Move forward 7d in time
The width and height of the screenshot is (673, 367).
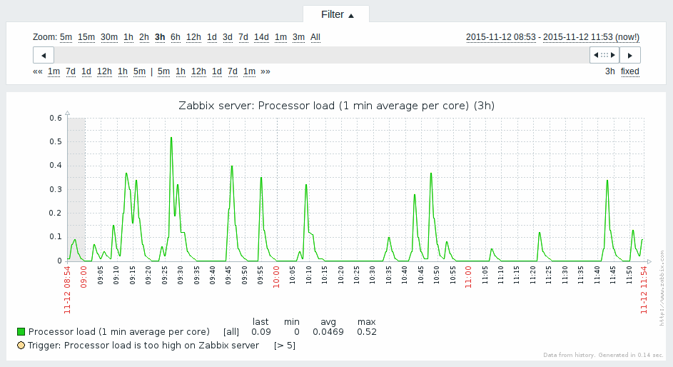(233, 71)
